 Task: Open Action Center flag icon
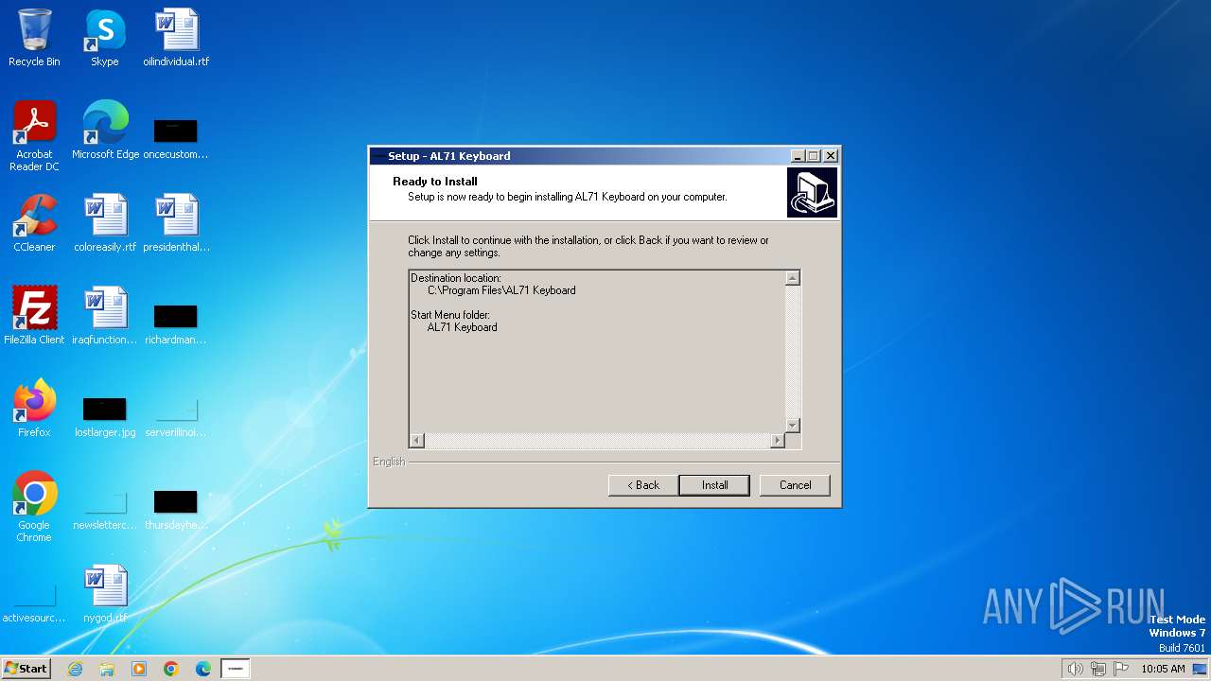point(1121,669)
